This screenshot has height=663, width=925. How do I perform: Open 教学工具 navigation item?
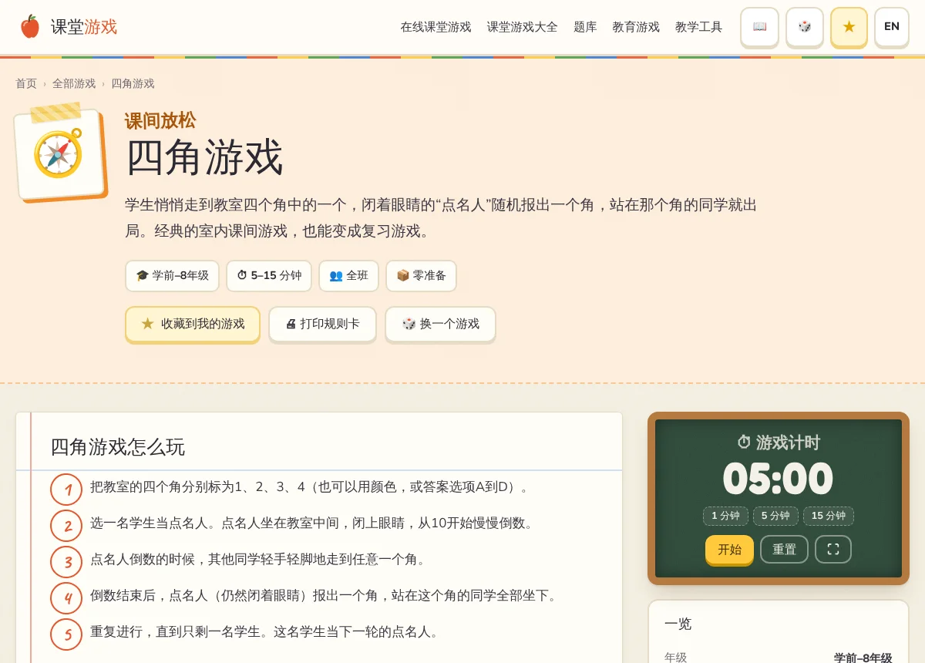point(698,27)
